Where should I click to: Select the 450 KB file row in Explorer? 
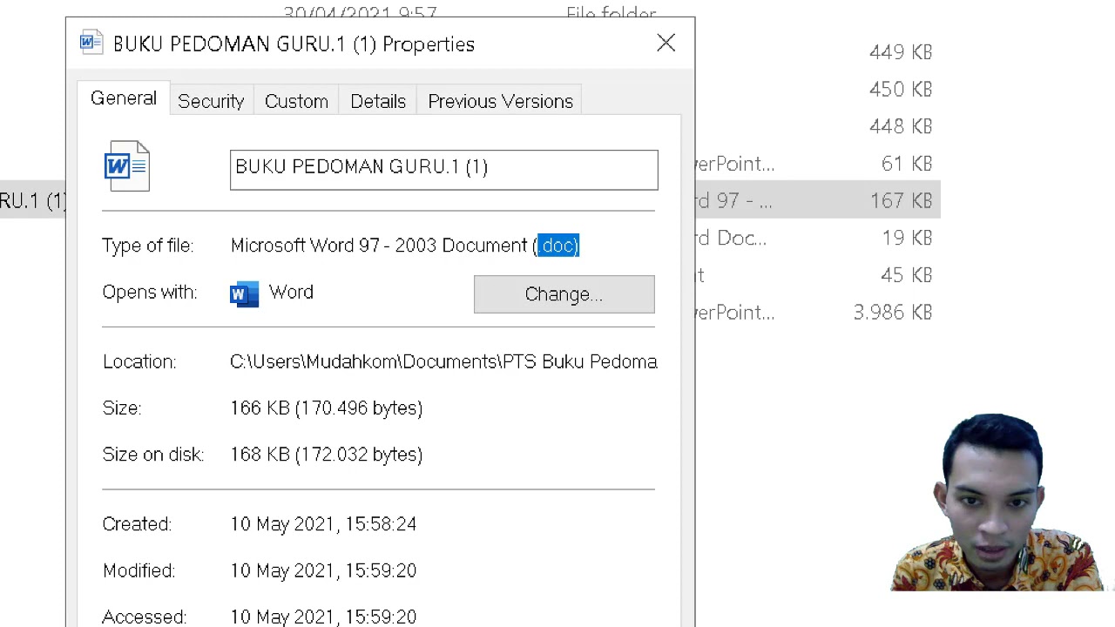(x=818, y=90)
